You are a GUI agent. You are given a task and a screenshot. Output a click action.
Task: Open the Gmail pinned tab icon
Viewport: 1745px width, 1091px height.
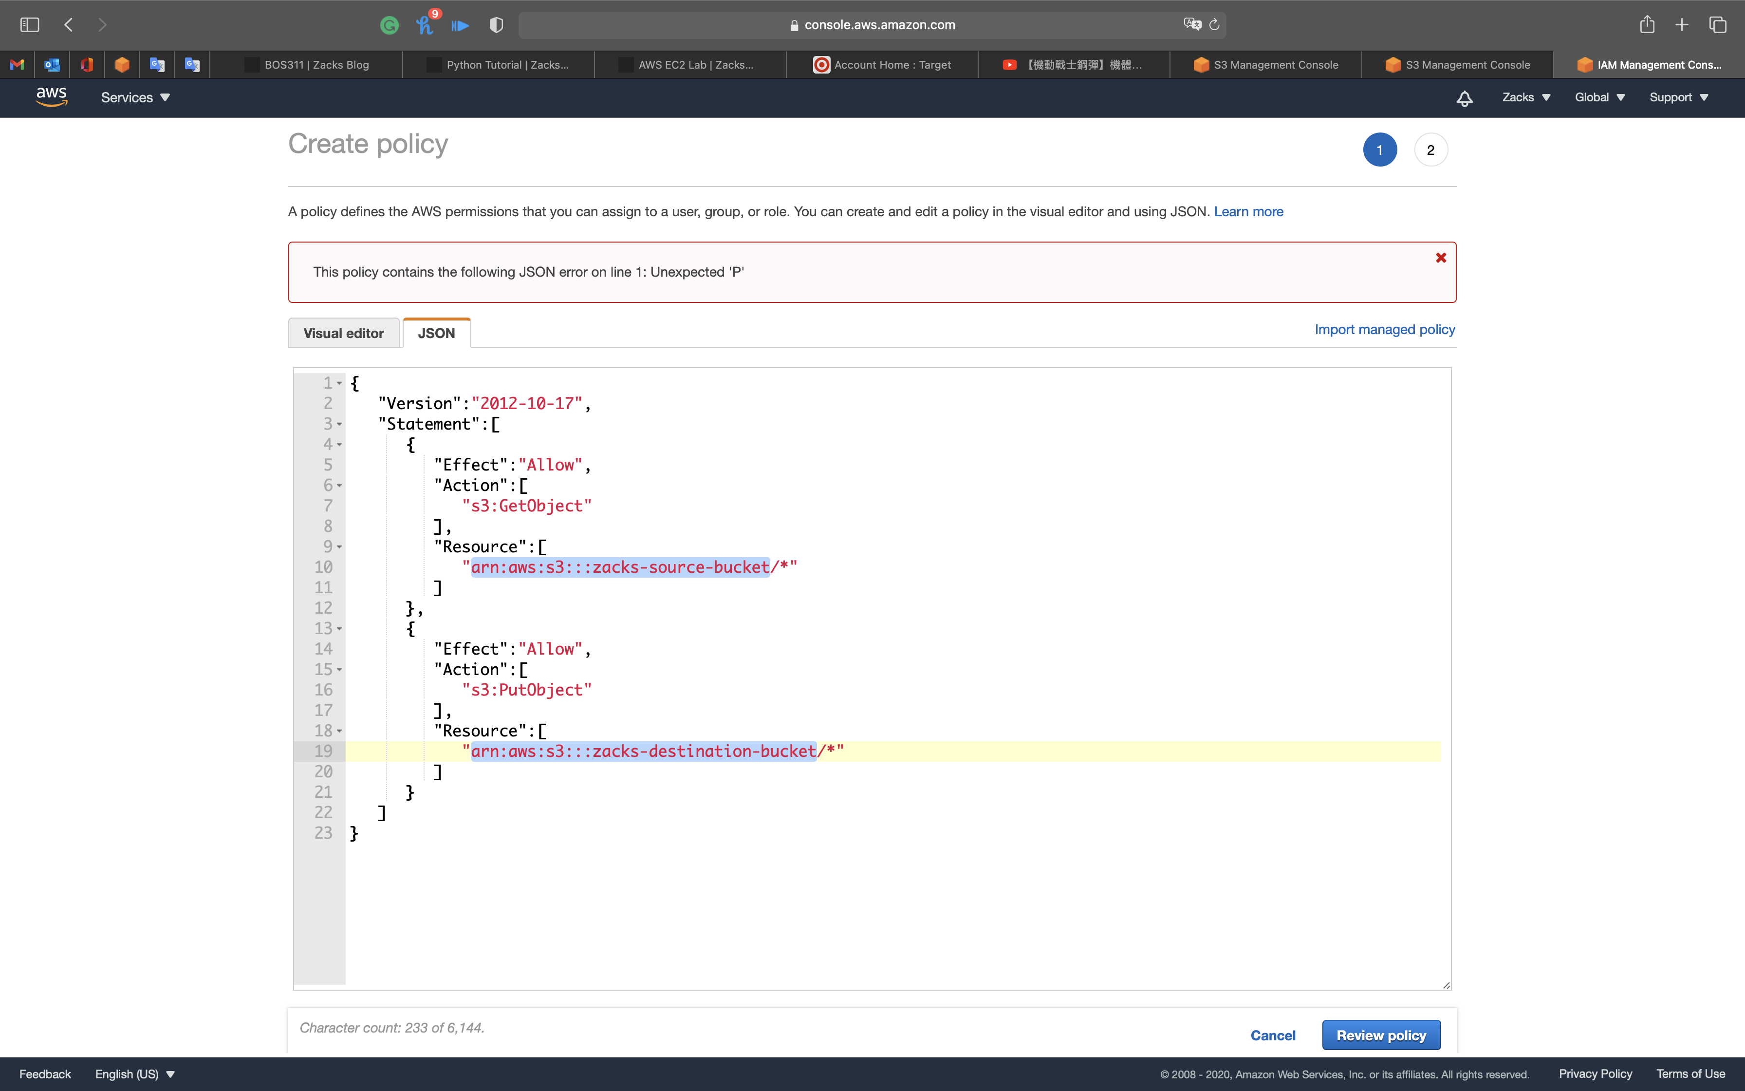[x=18, y=65]
